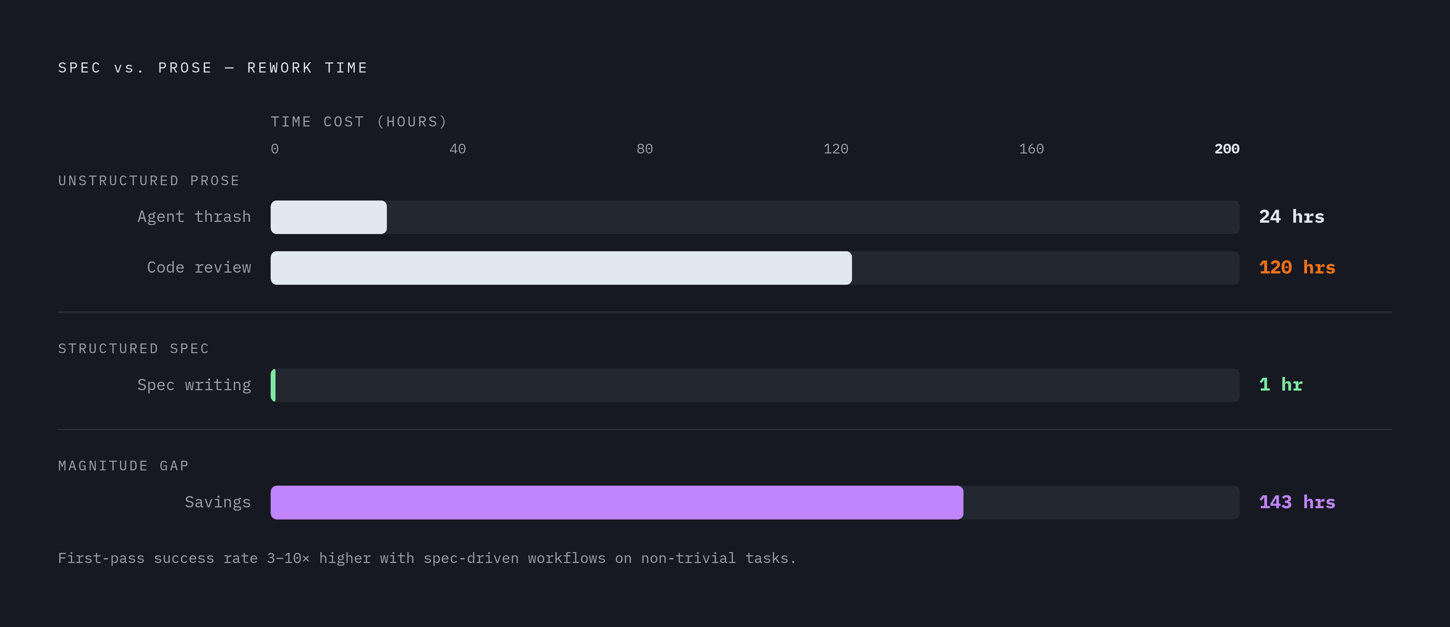The image size is (1450, 627).
Task: Click the 'Agent thrash' row label
Action: click(194, 217)
